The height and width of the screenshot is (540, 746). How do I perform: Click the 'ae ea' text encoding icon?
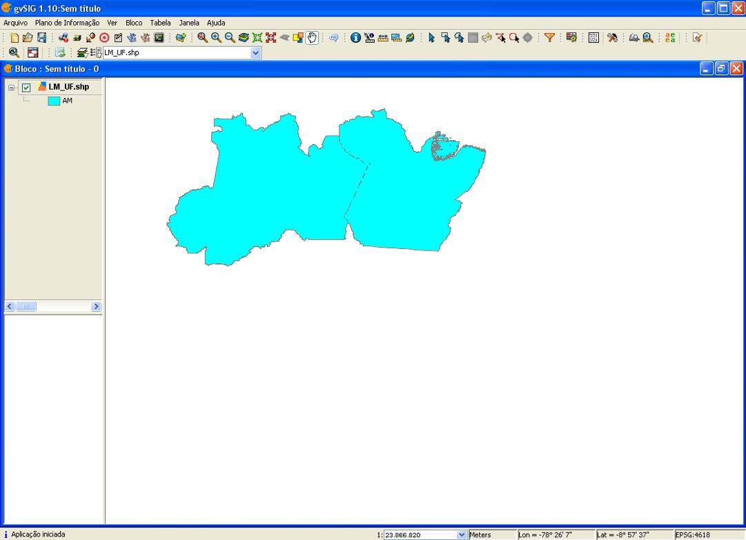(x=670, y=37)
